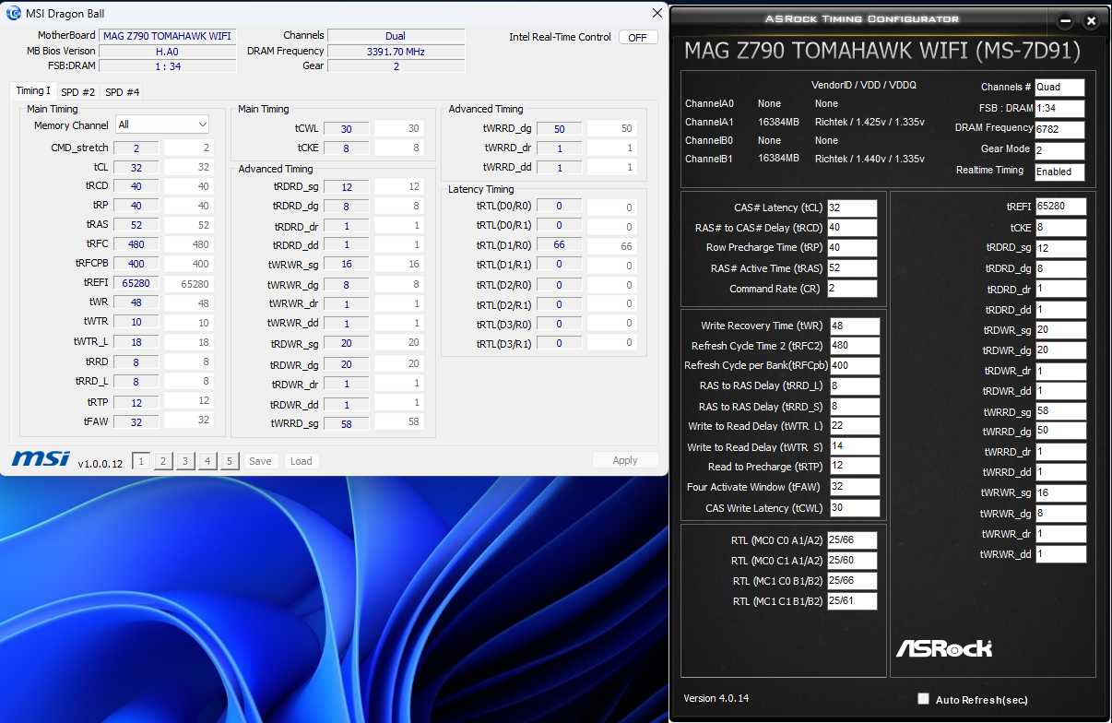
Task: Click Four Activate Window (tFAW) field in ASRock
Action: 855,487
